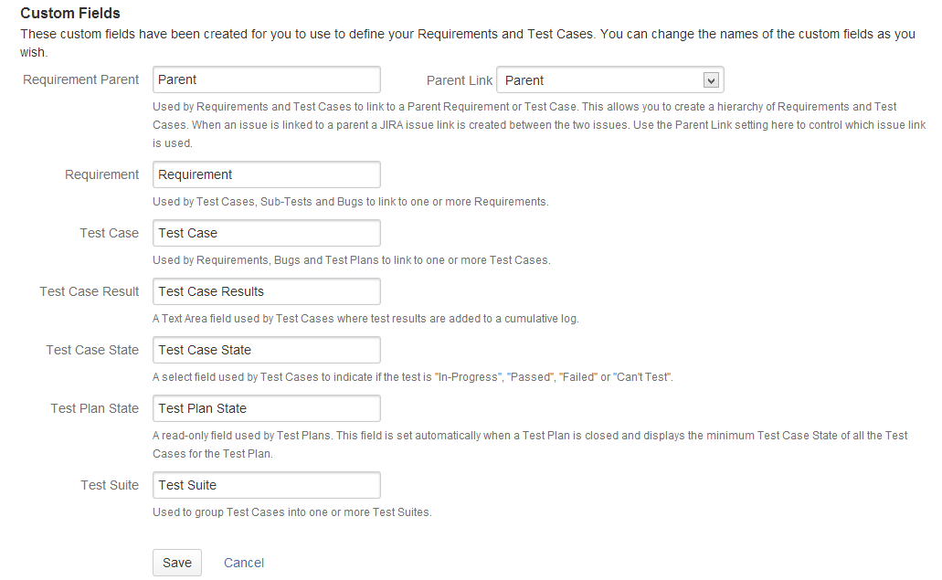Place cursor in Test Suite input field
Viewport: 942px width, 580px height.
266,485
